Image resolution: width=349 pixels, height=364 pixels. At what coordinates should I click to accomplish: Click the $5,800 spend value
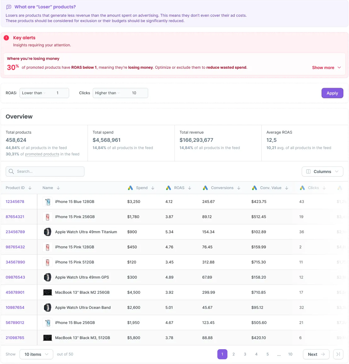pyautogui.click(x=134, y=338)
